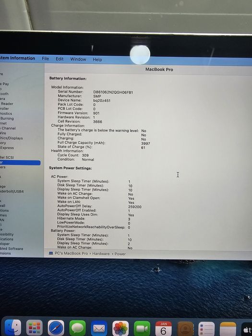Launch Safari from the Dock
The width and height of the screenshot is (252, 336).
56,328
